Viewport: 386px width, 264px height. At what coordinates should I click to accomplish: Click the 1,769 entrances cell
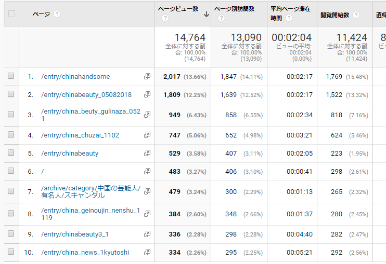point(334,77)
